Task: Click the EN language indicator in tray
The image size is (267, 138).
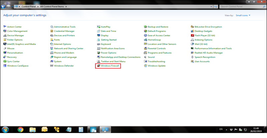Action: pyautogui.click(x=221, y=129)
